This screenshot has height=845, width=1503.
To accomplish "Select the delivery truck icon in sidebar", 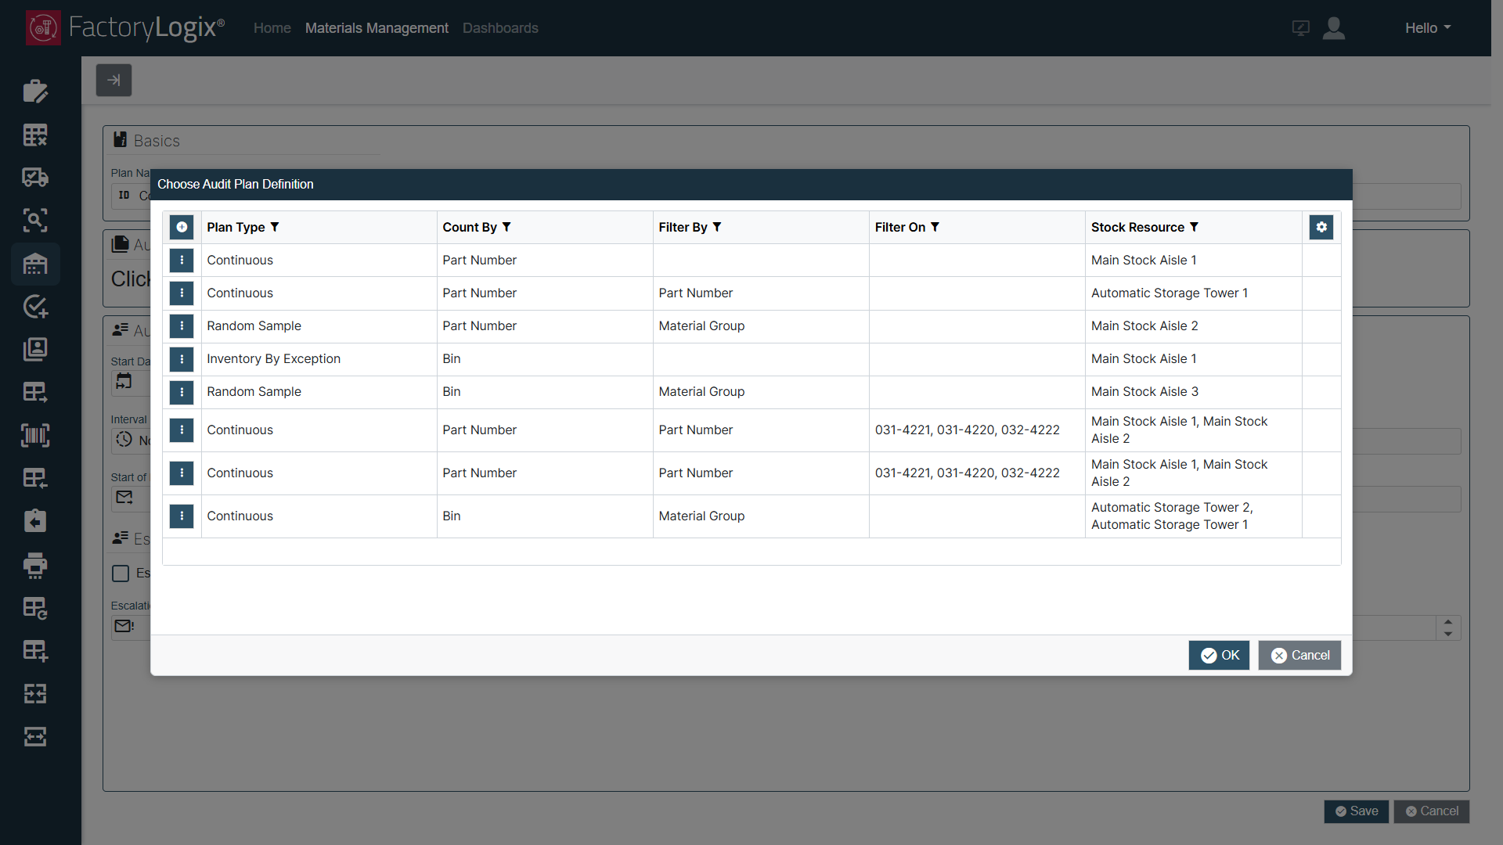I will click(35, 177).
